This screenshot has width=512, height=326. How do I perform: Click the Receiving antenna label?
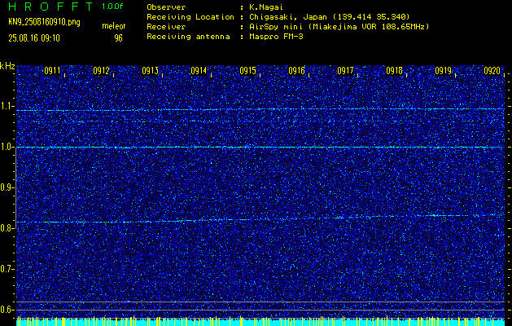tap(188, 37)
